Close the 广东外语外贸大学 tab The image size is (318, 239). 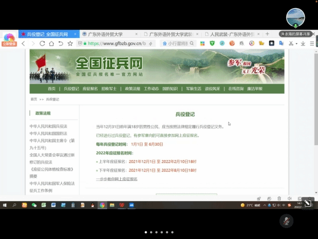pyautogui.click(x=136, y=34)
